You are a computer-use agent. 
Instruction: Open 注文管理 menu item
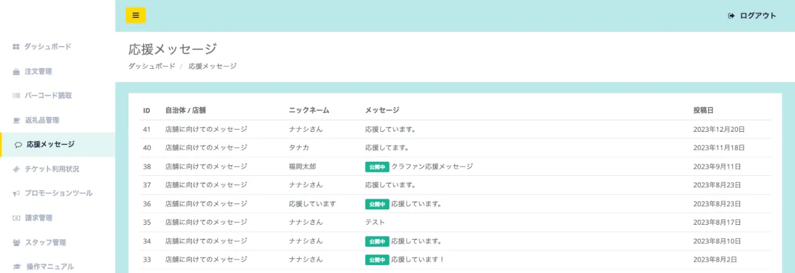click(x=38, y=72)
